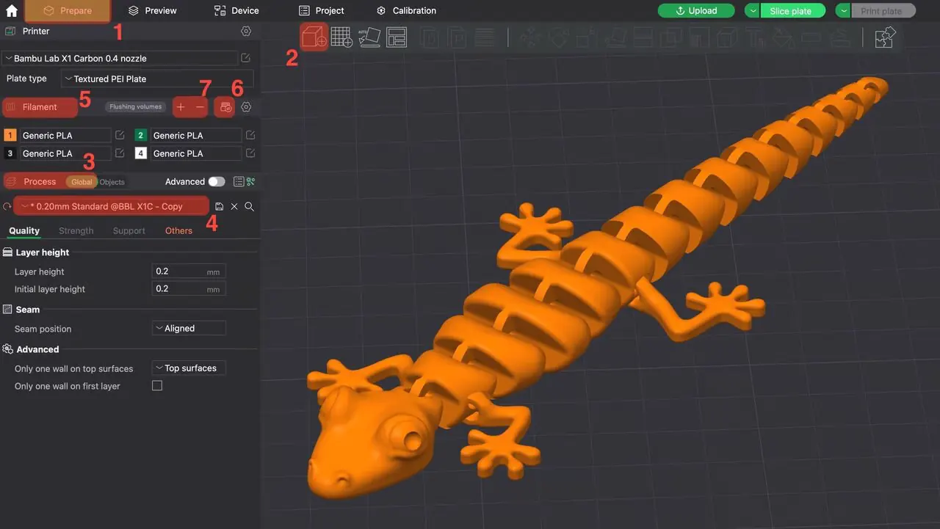
Task: Click the Flushing volumes button
Action: pos(135,106)
